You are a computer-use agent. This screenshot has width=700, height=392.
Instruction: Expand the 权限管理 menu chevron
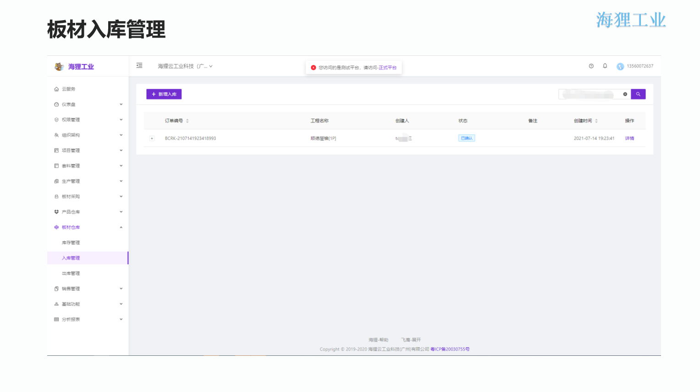pos(121,120)
